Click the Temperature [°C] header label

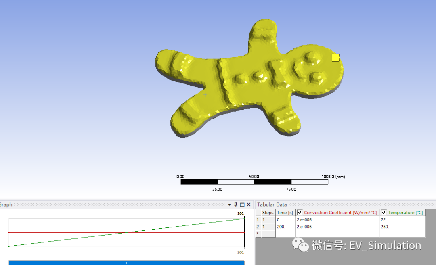pos(405,213)
